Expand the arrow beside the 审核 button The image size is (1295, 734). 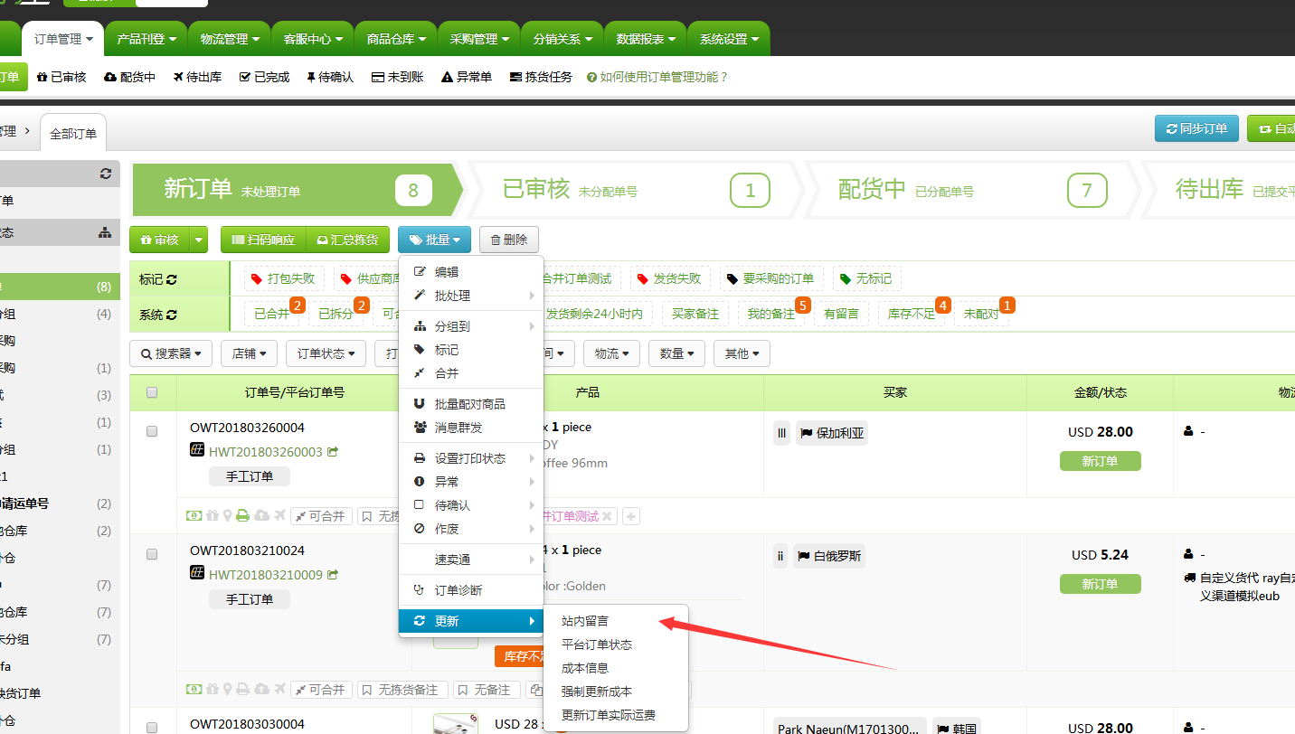[x=199, y=240]
